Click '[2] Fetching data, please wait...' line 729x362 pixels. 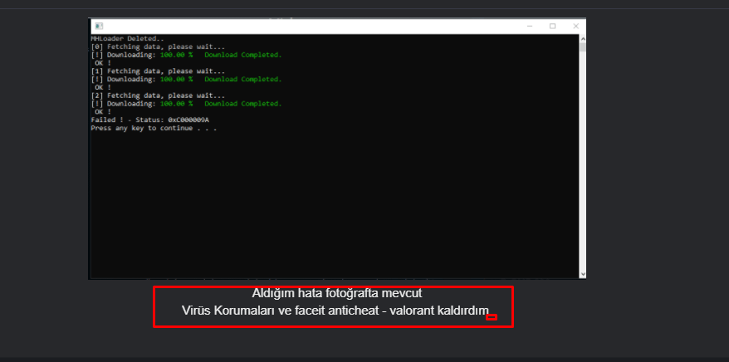click(x=158, y=95)
